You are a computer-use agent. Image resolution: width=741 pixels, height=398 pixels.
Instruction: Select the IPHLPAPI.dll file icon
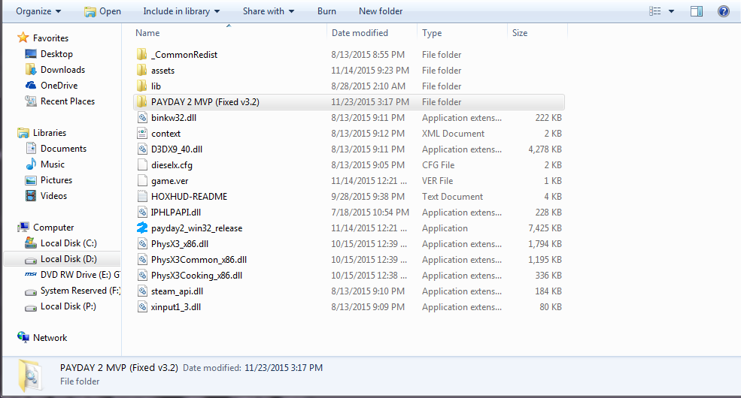[142, 213]
